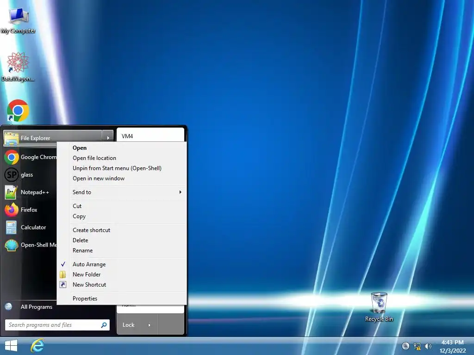Click the search magnifier icon

point(104,325)
